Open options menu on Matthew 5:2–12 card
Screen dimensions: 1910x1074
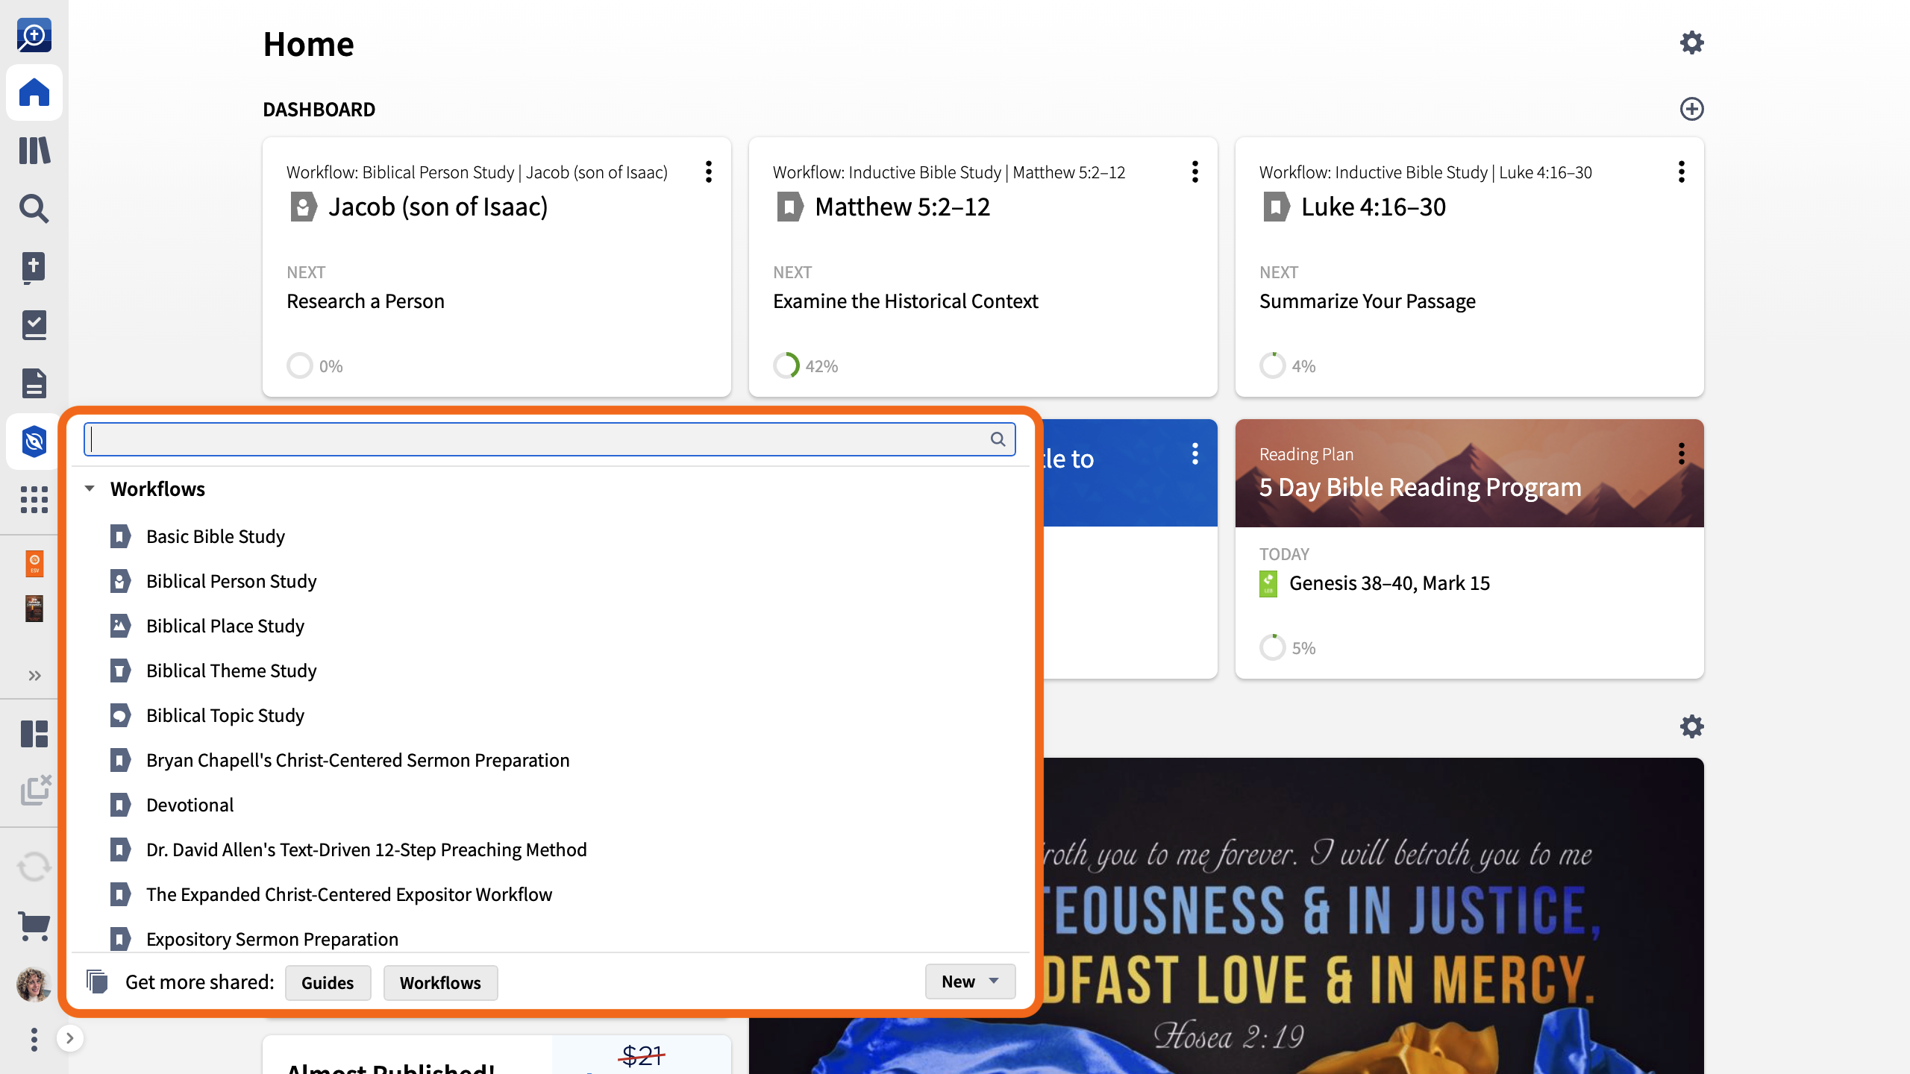pyautogui.click(x=1195, y=172)
